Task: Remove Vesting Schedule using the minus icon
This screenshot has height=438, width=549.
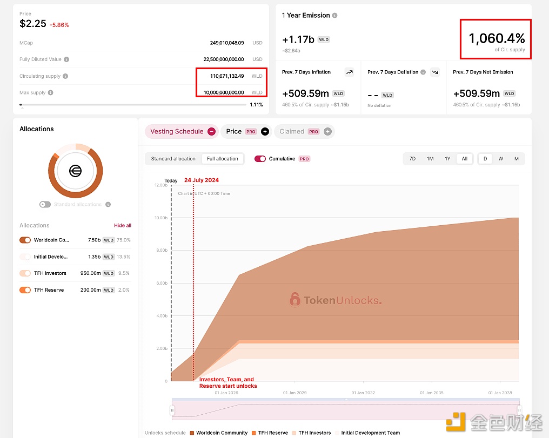Action: (x=211, y=132)
